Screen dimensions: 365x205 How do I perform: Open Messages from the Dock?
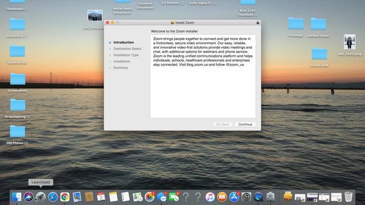pos(161,197)
